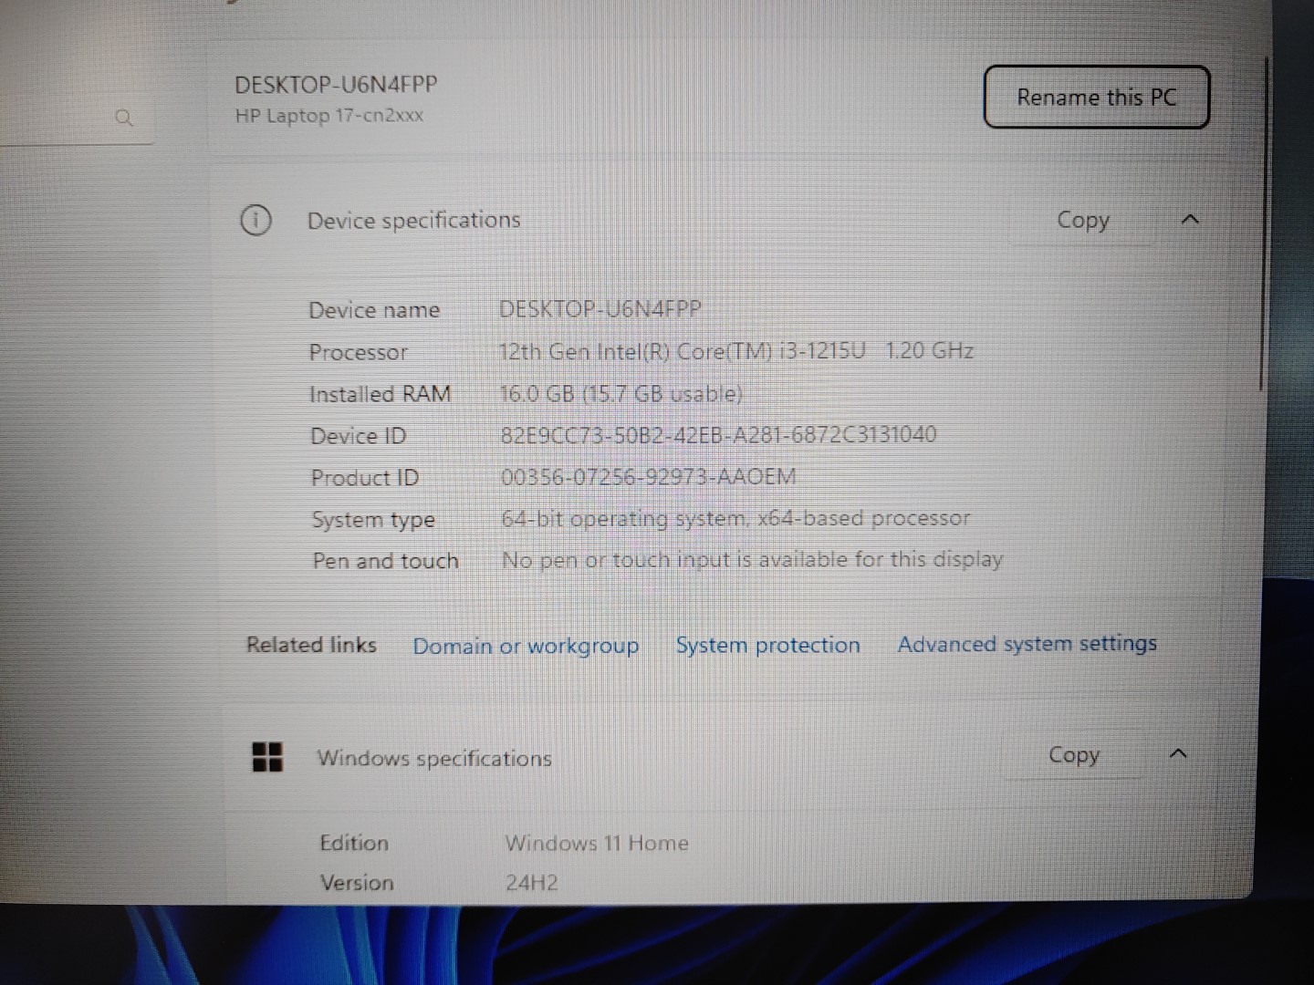This screenshot has width=1314, height=985.
Task: Collapse the Device specifications section
Action: coord(1188,220)
